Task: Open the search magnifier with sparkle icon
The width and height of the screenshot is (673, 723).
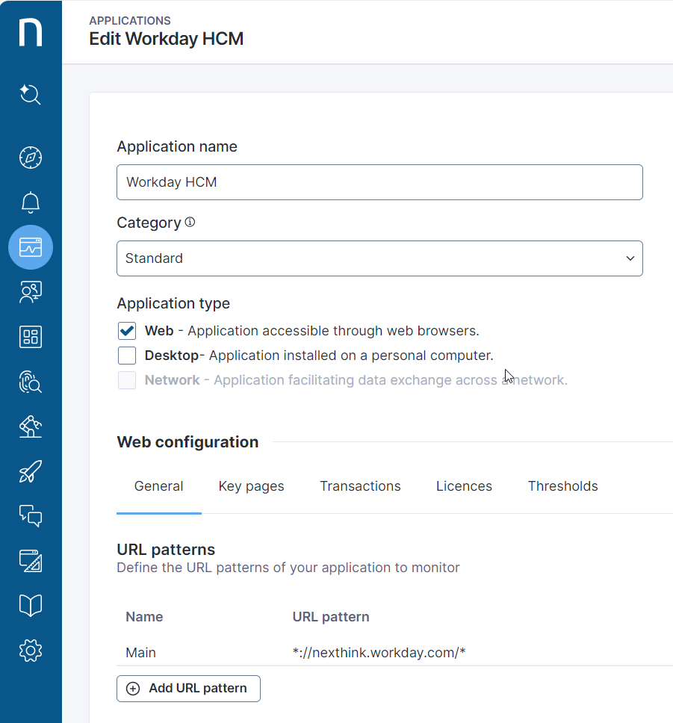Action: tap(31, 95)
